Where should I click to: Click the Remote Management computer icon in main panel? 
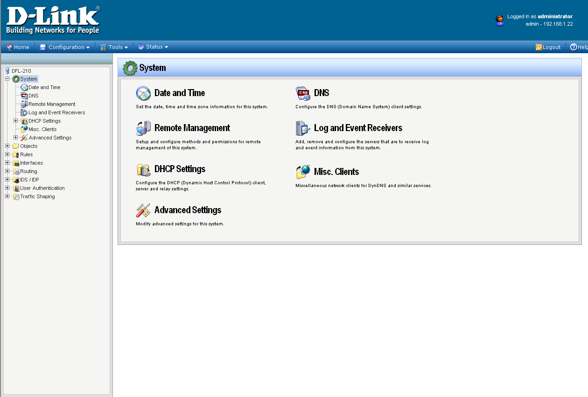(143, 128)
